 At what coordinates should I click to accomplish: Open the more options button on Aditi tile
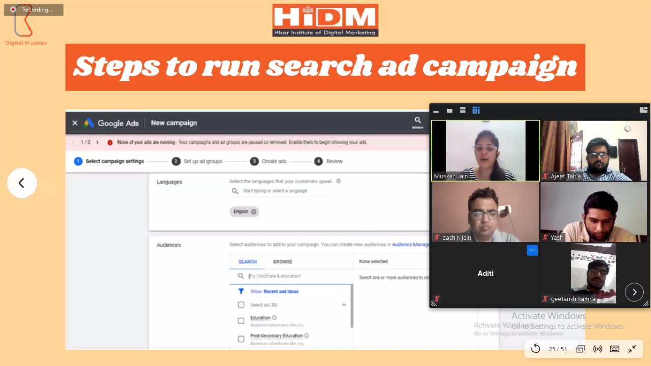click(x=532, y=250)
